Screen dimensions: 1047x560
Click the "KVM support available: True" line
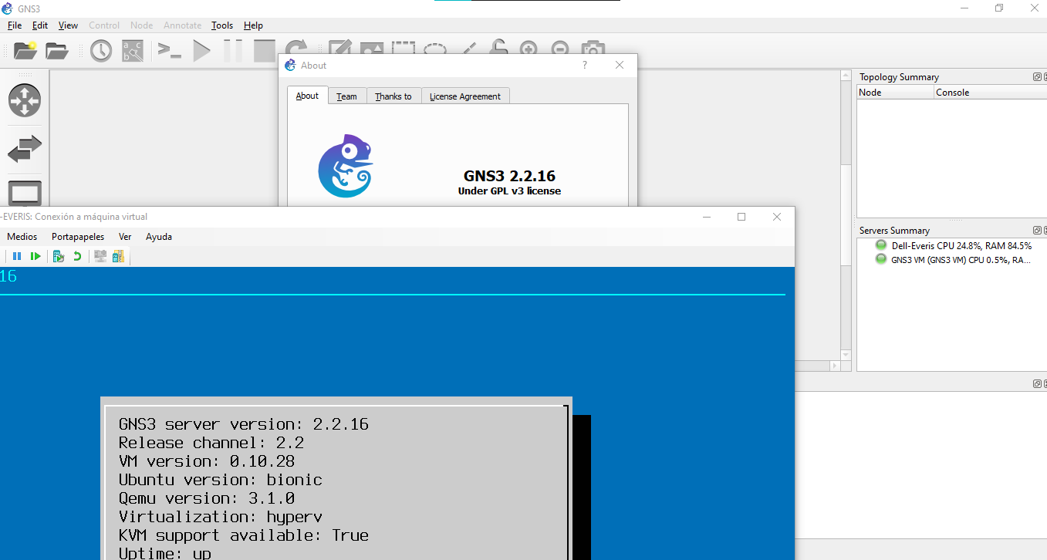(244, 535)
